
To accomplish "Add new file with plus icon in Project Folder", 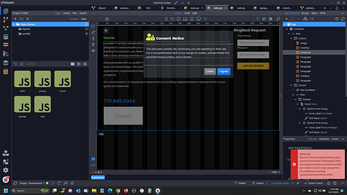I will click(15, 19).
